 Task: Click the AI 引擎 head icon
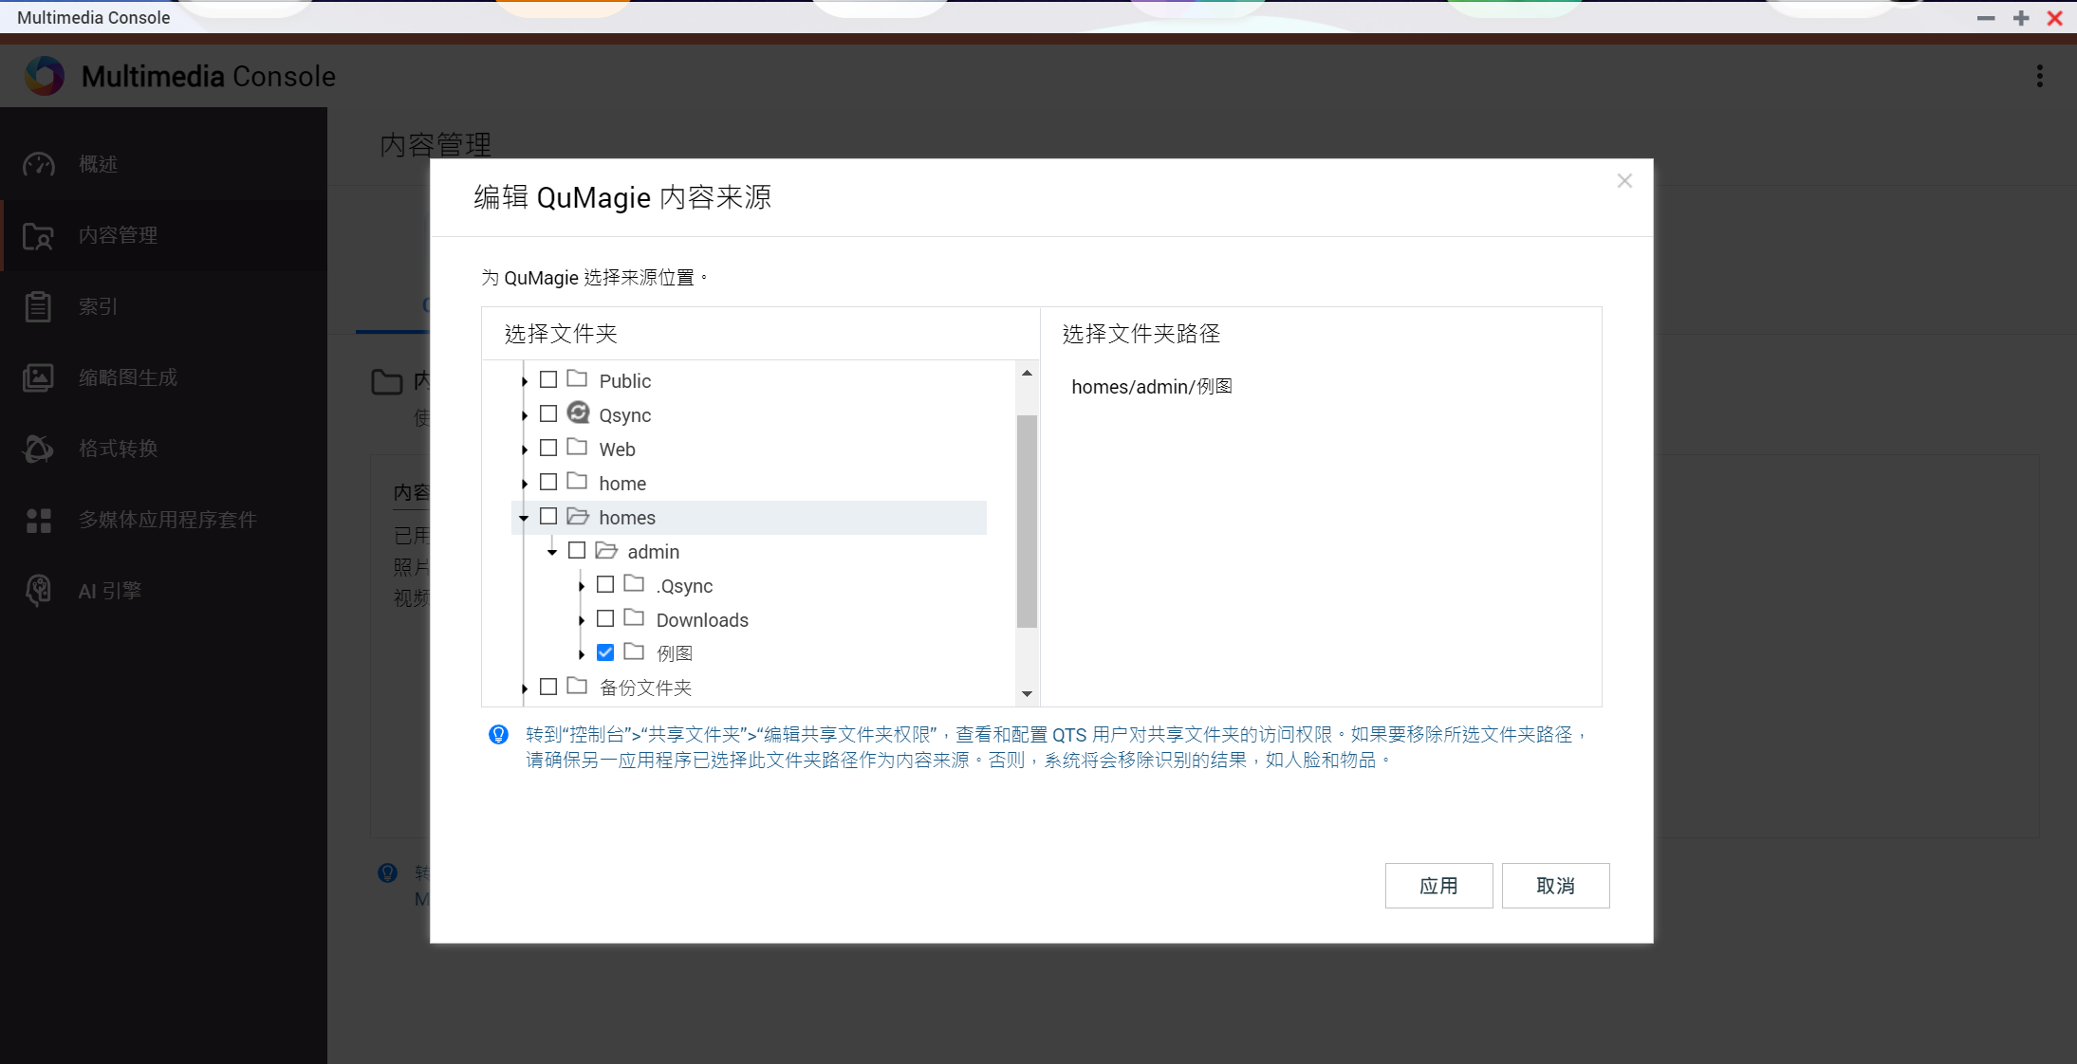(x=39, y=591)
